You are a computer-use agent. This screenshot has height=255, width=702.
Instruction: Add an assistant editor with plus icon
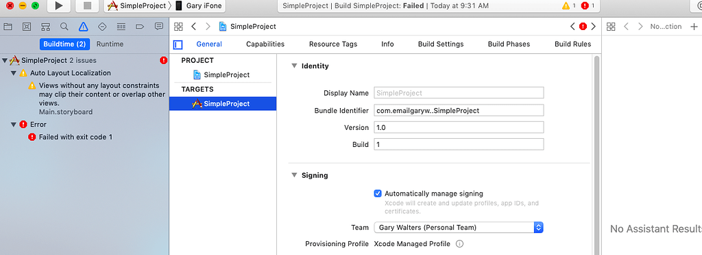click(694, 27)
